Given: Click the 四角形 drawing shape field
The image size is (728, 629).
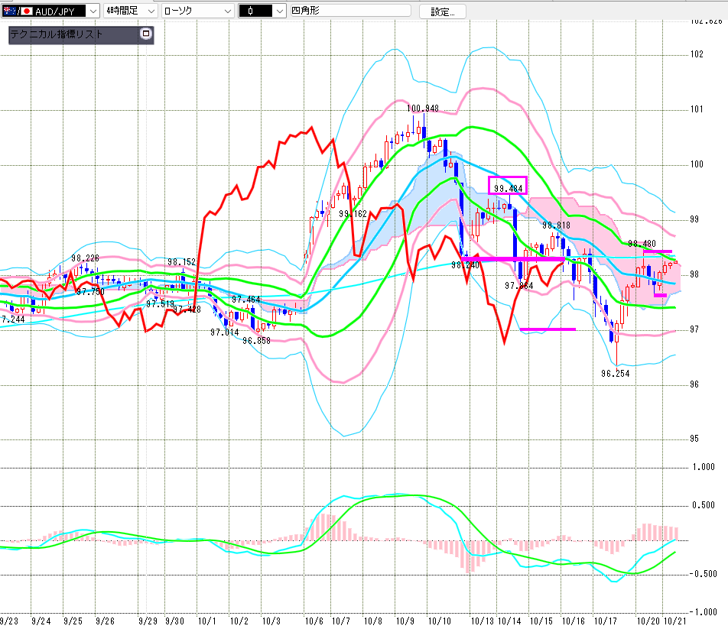Looking at the screenshot, I should pyautogui.click(x=348, y=11).
